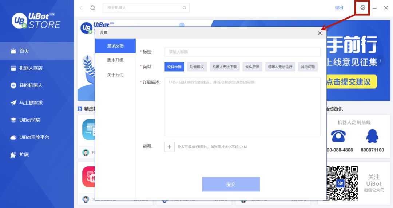
Task: Click the 提交 submit button
Action: point(231,184)
